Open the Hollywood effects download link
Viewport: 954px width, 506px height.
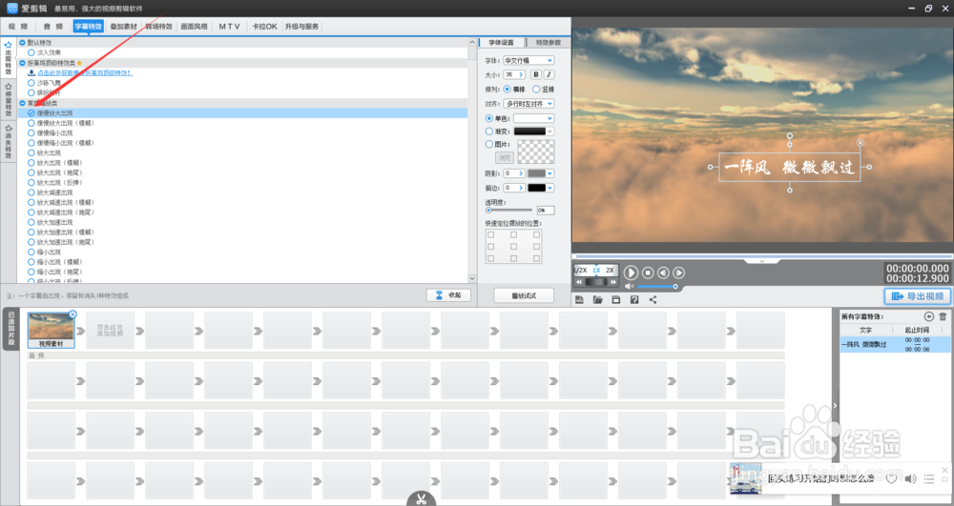[x=85, y=72]
